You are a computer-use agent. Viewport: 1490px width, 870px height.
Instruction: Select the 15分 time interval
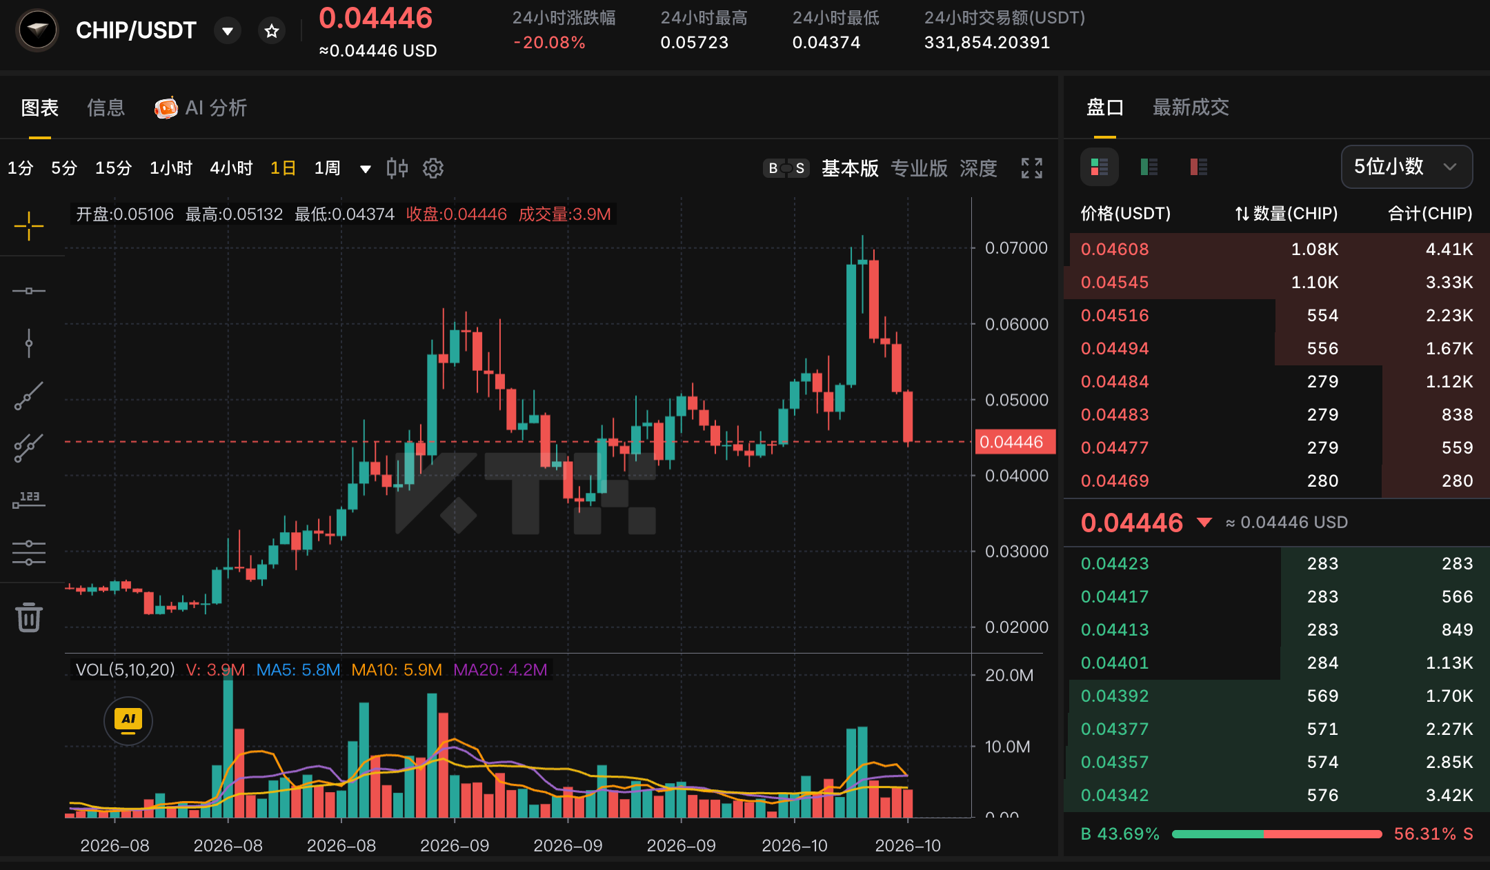pyautogui.click(x=113, y=168)
